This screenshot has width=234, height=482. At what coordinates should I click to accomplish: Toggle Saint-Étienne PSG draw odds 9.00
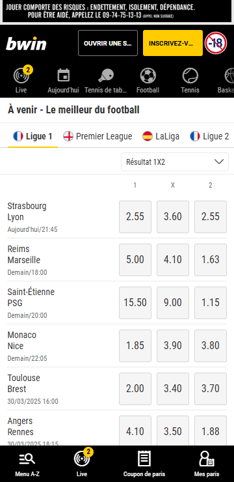[x=173, y=303]
